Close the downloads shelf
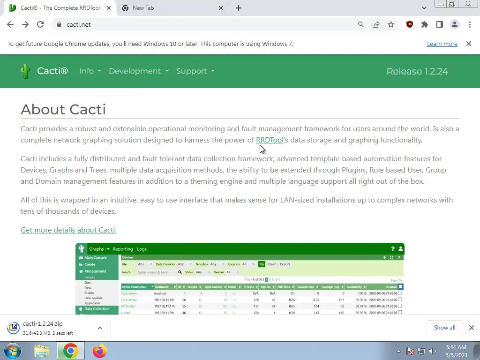Image resolution: width=480 pixels, height=360 pixels. [472, 328]
